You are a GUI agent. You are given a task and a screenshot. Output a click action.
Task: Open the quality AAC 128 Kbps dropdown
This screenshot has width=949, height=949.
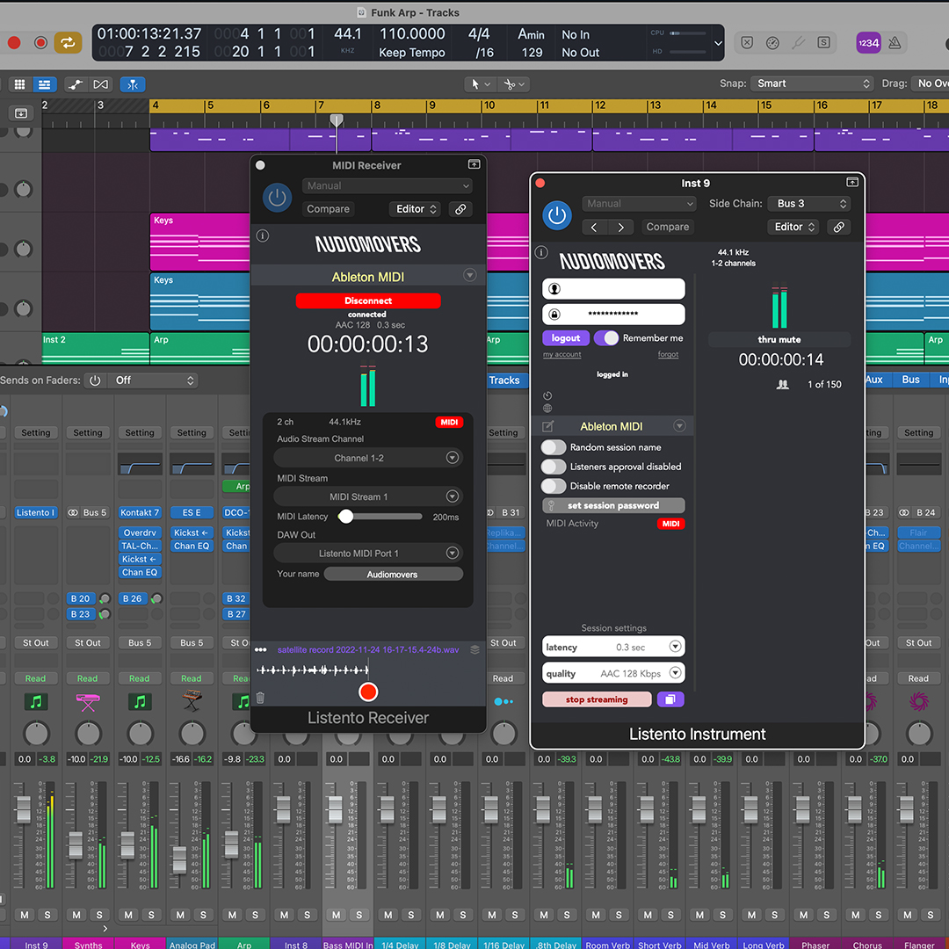(x=613, y=674)
